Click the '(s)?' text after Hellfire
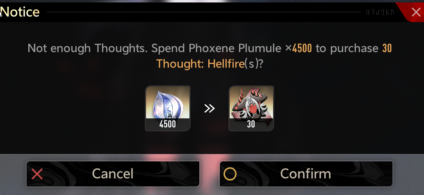 pos(254,64)
